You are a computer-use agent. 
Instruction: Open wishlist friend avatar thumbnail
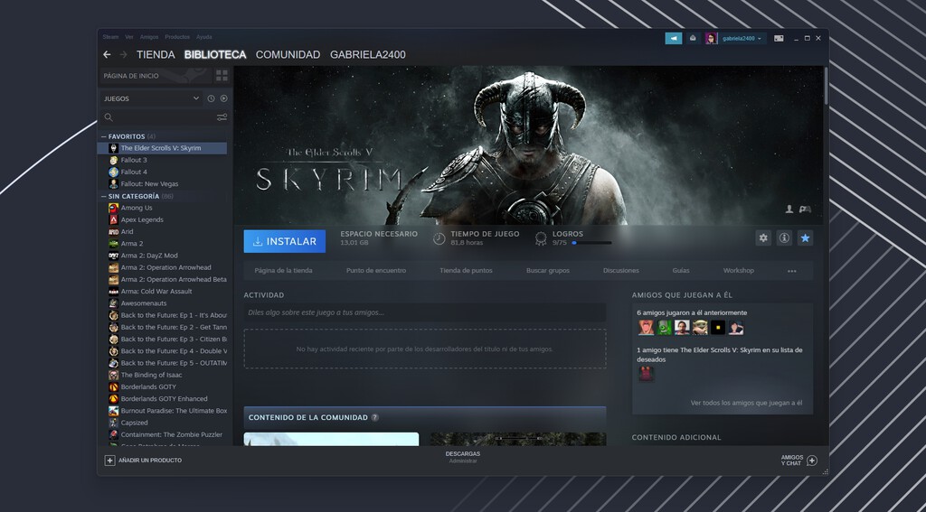[646, 375]
